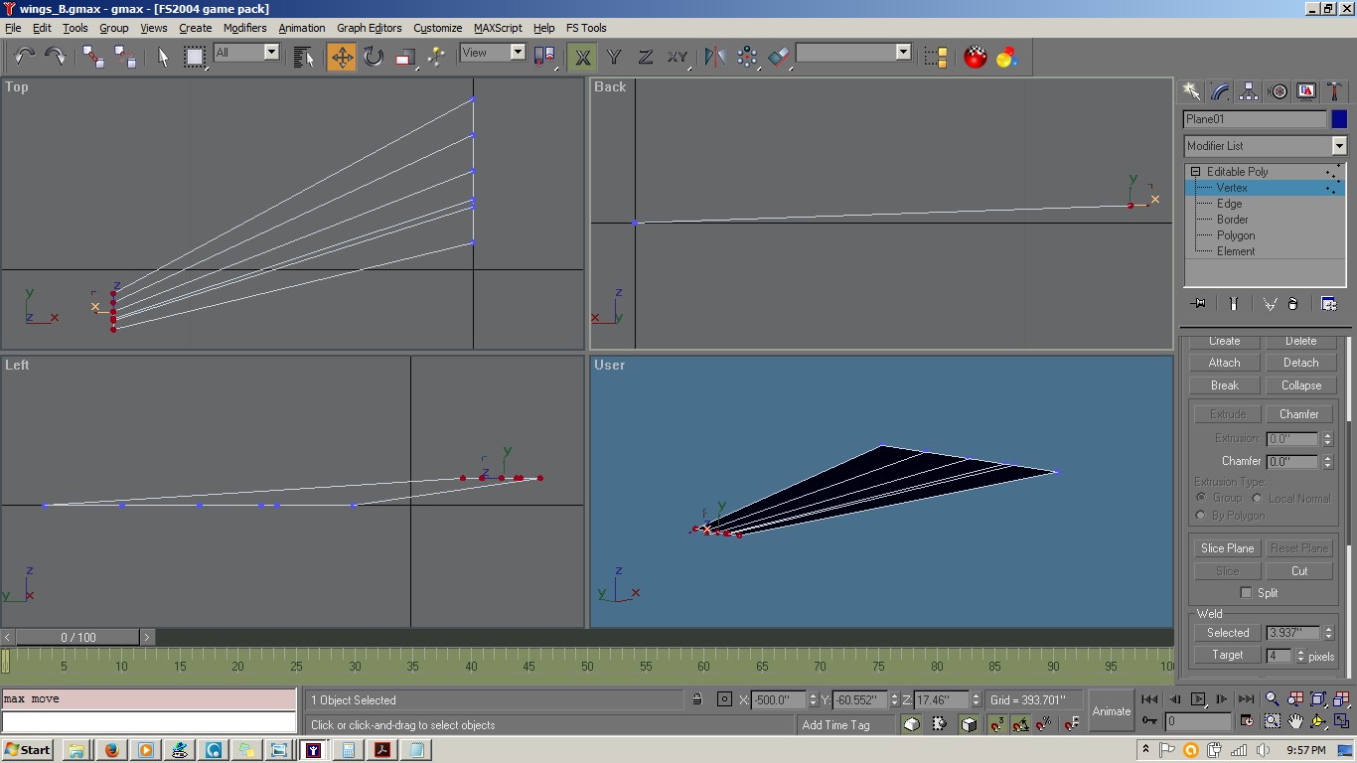The width and height of the screenshot is (1357, 763).
Task: Click the Pin Stack icon
Action: [1198, 304]
